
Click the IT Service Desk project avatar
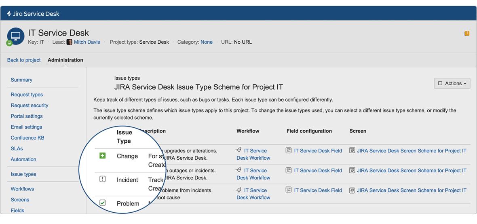point(15,36)
